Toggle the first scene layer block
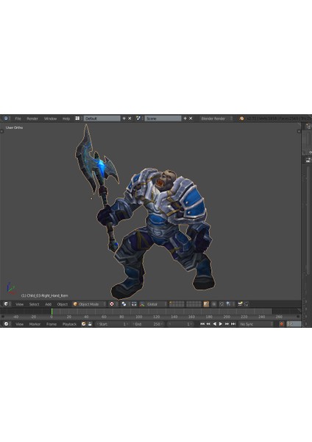 177,304
